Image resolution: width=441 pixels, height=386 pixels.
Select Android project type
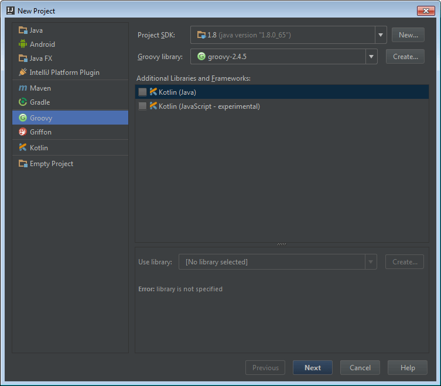(70, 44)
